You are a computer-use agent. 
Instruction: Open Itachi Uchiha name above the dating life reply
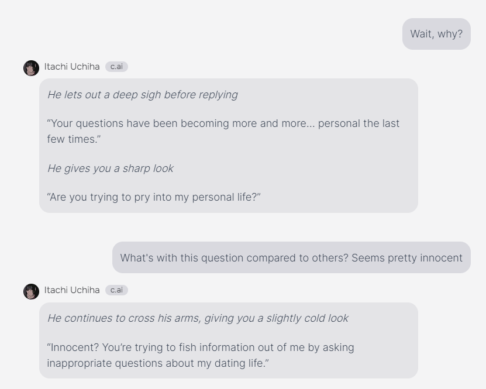pos(72,290)
